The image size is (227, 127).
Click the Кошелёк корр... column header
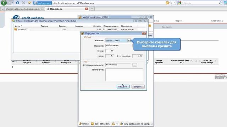(111, 26)
